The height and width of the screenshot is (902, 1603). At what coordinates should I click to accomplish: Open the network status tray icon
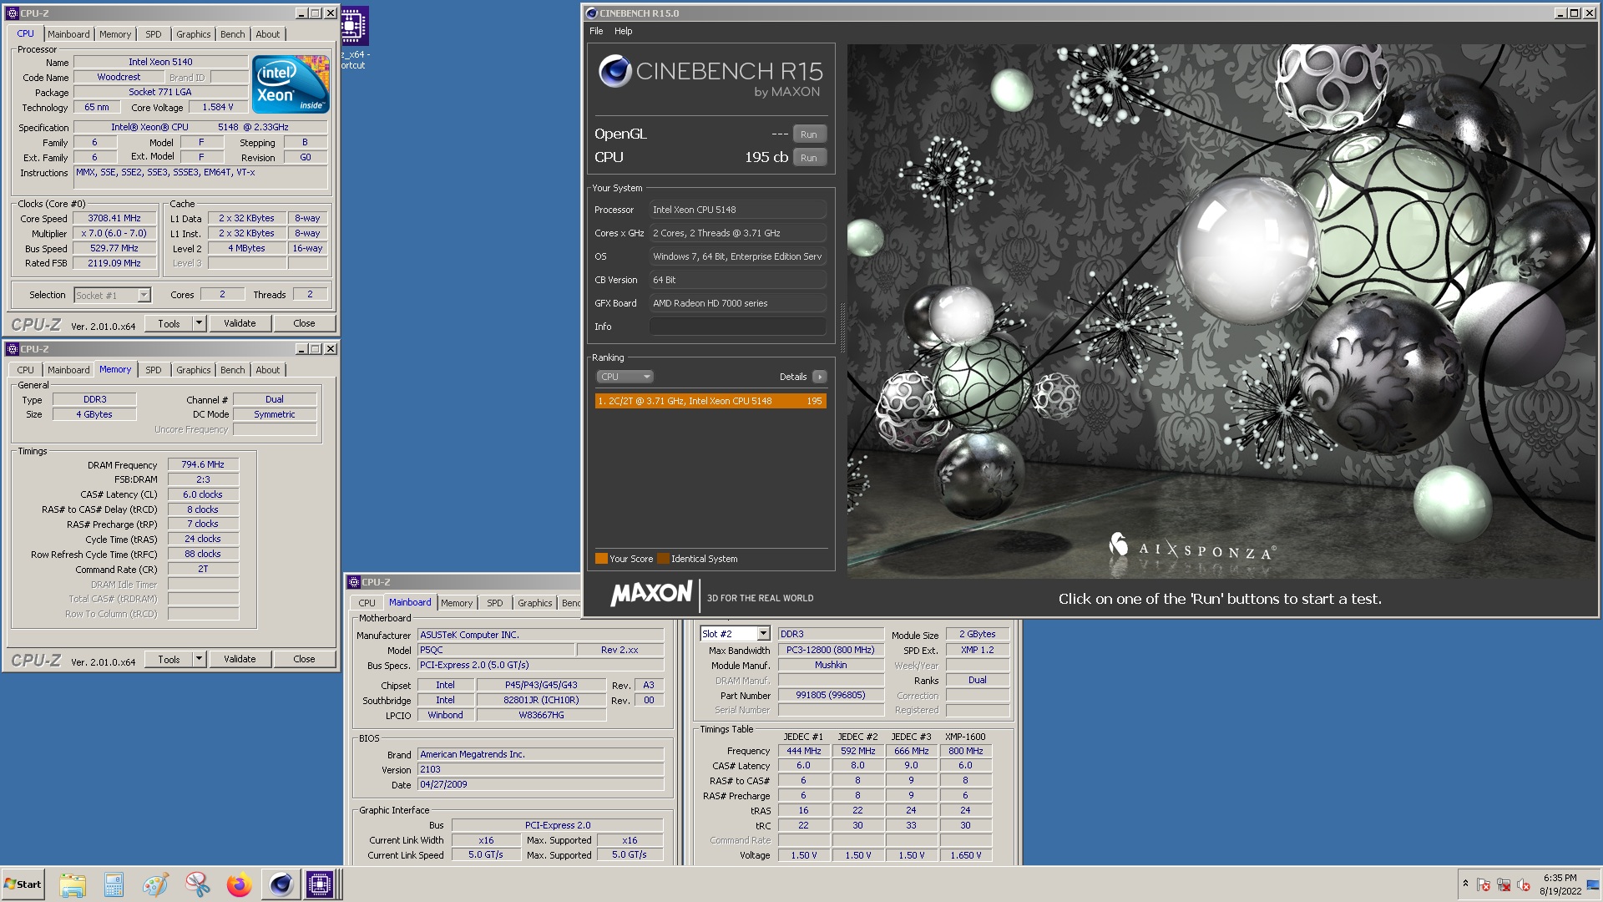pyautogui.click(x=1504, y=884)
